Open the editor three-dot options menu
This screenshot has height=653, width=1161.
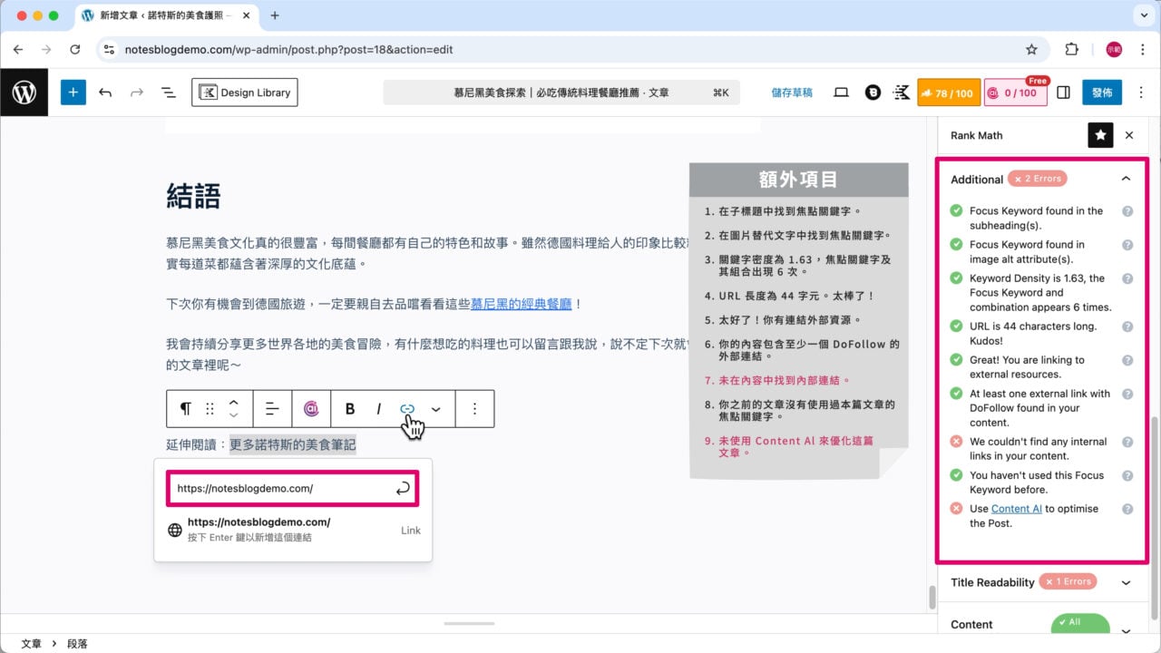pyautogui.click(x=1141, y=92)
